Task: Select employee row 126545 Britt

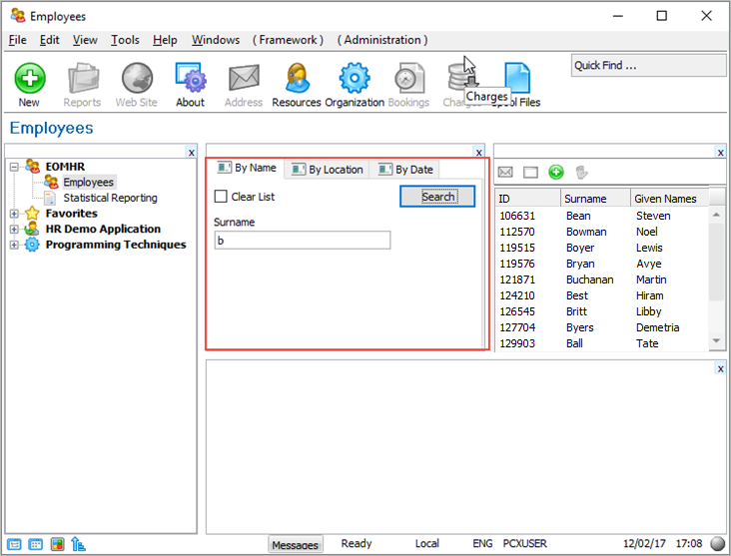Action: 601,311
